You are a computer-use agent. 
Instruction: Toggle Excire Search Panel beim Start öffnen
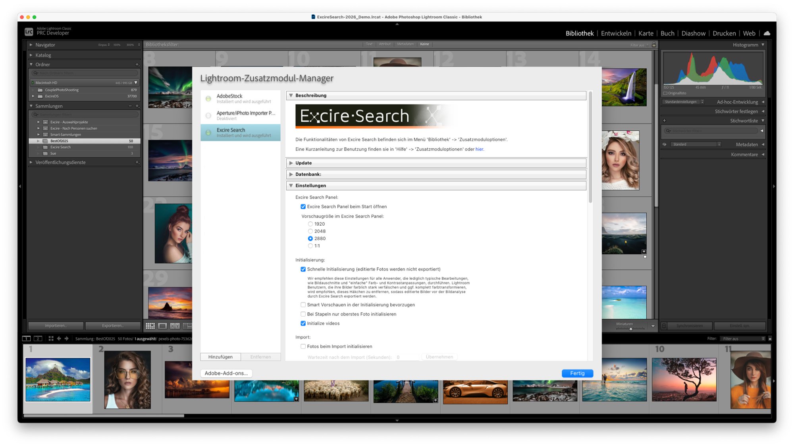303,207
